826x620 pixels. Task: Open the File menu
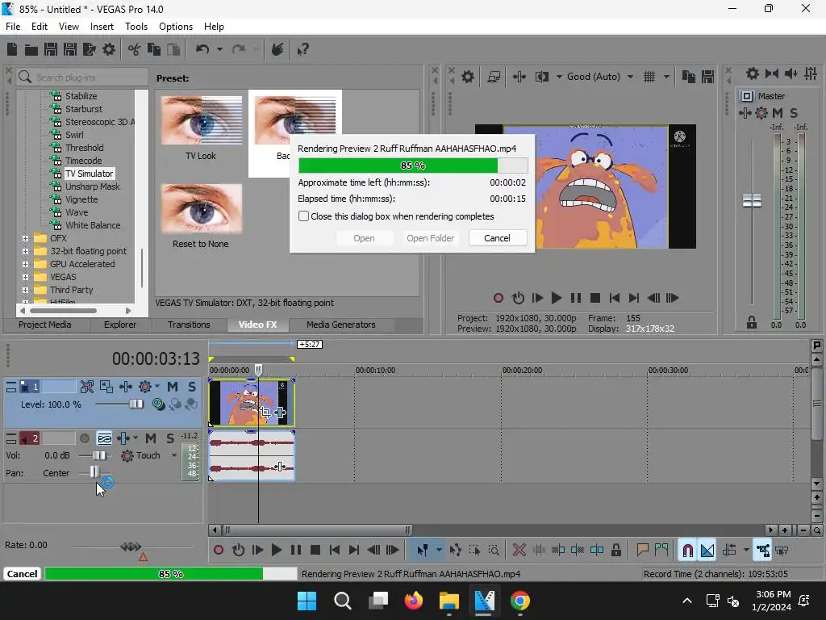[x=13, y=27]
